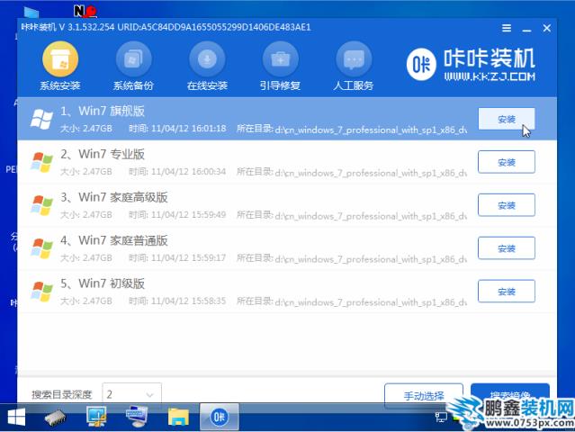Click Windows logo of Win7 专业版 row
The image size is (575, 432).
[x=41, y=162]
